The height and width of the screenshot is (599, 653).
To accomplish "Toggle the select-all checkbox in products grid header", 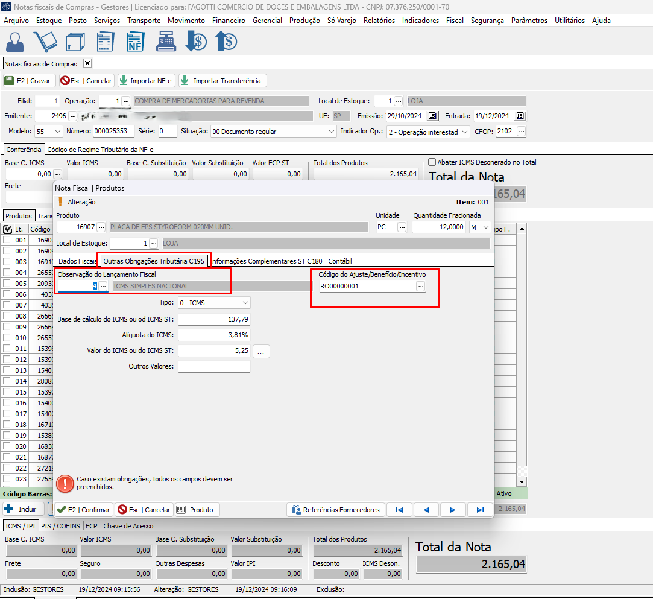I will [8, 229].
